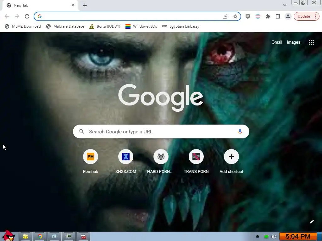
Task: Toggle the browser side panel
Action: tap(278, 16)
